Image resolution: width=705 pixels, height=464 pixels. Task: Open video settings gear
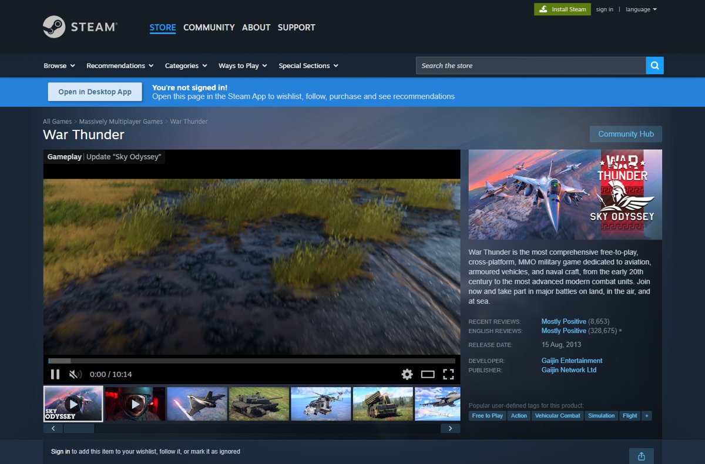click(x=407, y=374)
